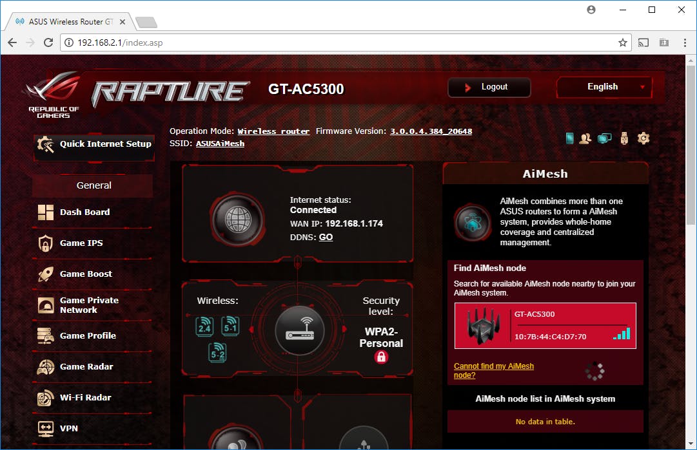Open Game Profile icon
The width and height of the screenshot is (697, 450).
click(46, 336)
